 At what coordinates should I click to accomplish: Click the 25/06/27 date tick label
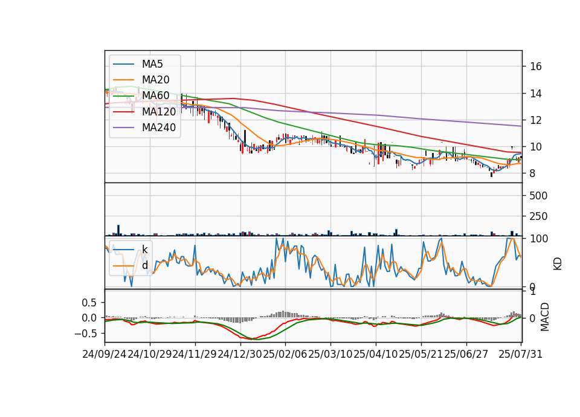[x=466, y=354]
